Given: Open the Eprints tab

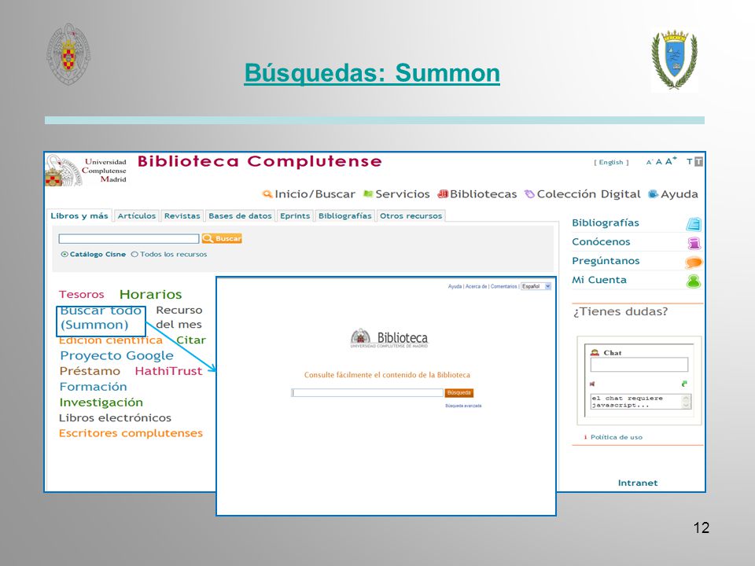Looking at the screenshot, I should coord(295,215).
